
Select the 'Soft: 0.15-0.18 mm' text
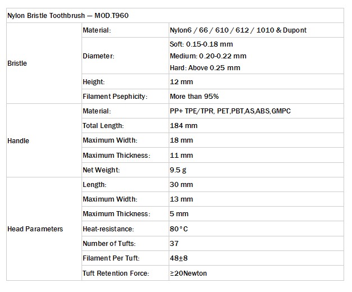[x=201, y=44]
